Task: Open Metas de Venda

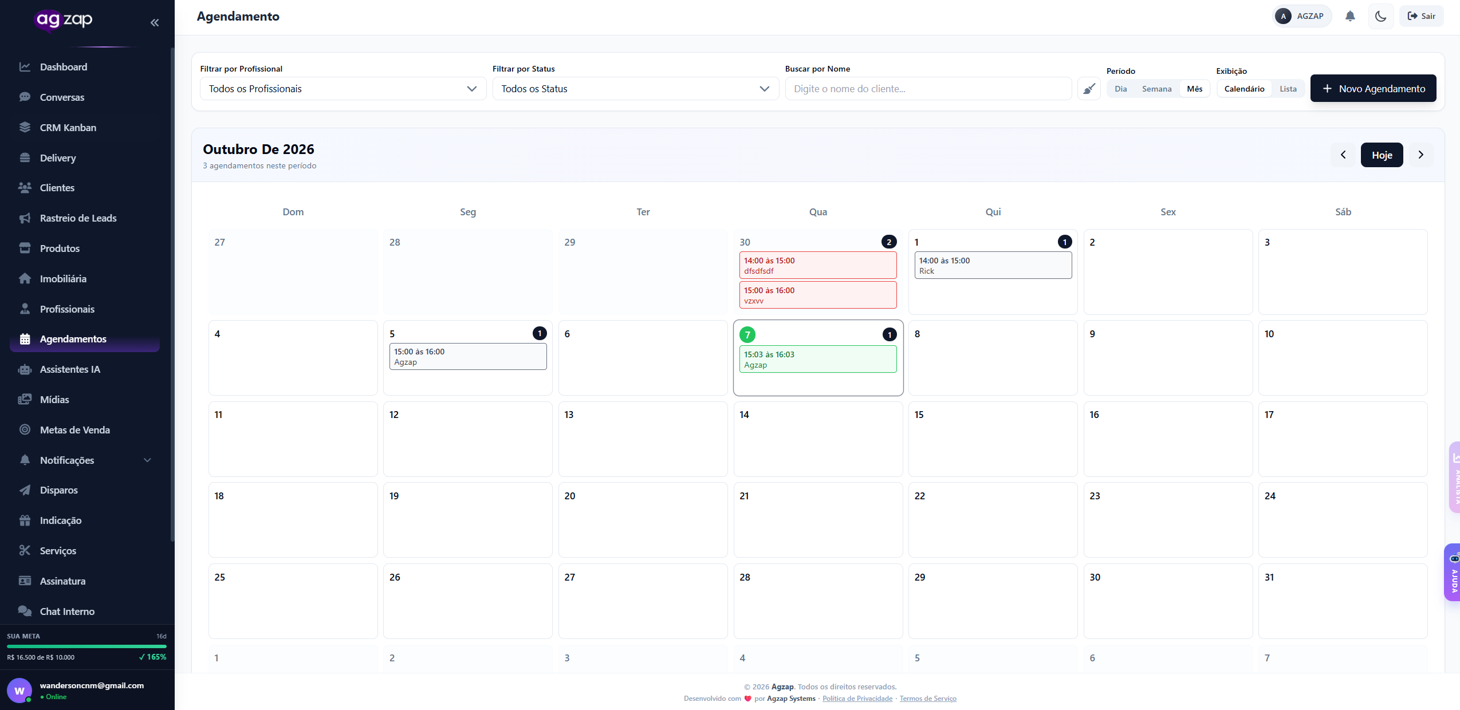Action: (85, 430)
